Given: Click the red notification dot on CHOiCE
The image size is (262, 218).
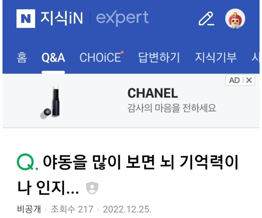Looking at the screenshot, I should [x=122, y=52].
